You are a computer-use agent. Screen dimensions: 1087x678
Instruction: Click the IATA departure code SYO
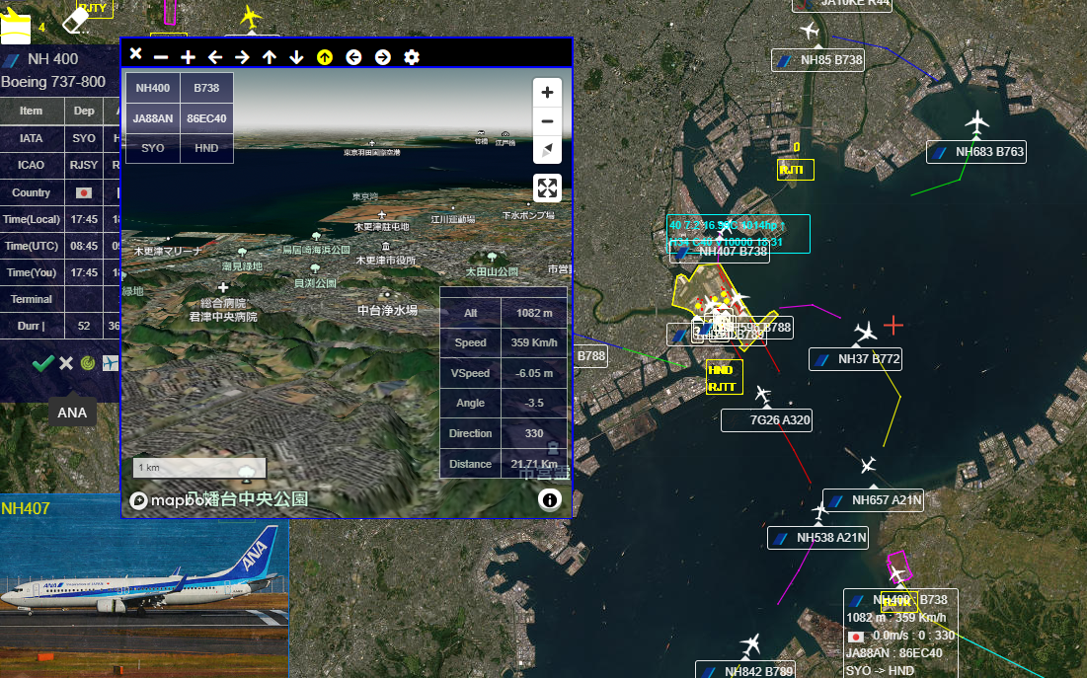point(84,138)
